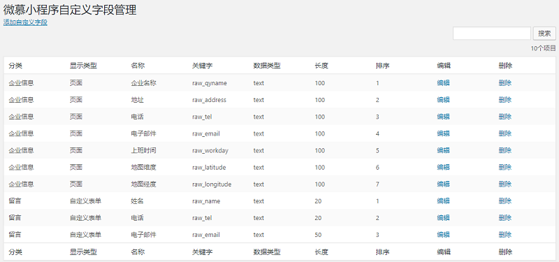559x262 pixels.
Task: Click the 微慕小程序自定义字段管理 page title
Action: (70, 10)
